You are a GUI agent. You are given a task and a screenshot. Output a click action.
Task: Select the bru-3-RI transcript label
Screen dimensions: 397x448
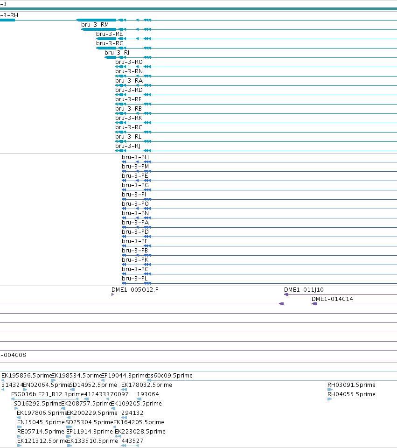click(117, 53)
